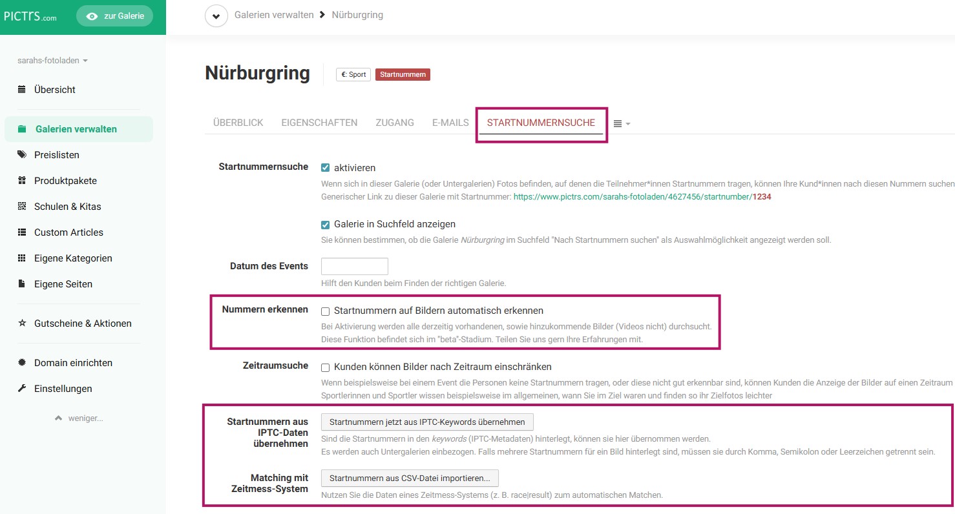Open the generic startnumber gallery link
This screenshot has height=514, width=955.
[642, 197]
